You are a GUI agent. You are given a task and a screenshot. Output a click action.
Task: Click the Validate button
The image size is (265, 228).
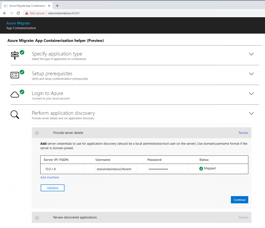(x=52, y=188)
